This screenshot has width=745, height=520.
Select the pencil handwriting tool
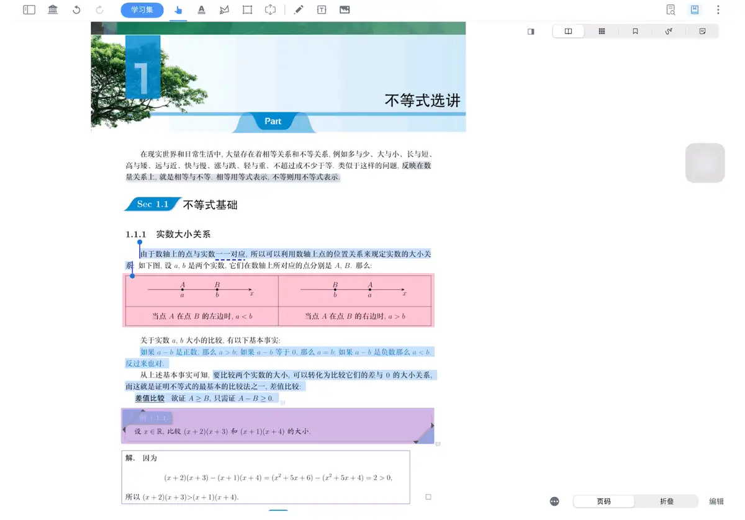coord(299,10)
